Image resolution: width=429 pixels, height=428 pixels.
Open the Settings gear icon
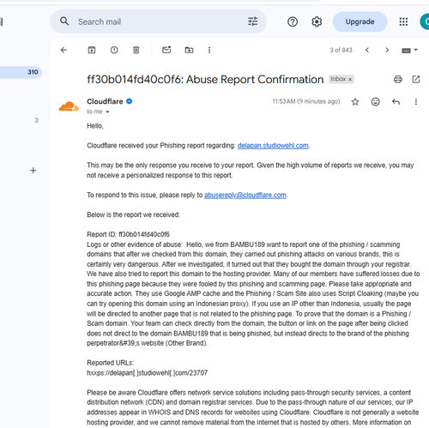tap(317, 21)
